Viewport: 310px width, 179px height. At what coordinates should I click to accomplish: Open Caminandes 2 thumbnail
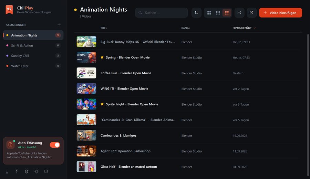[x=86, y=120]
